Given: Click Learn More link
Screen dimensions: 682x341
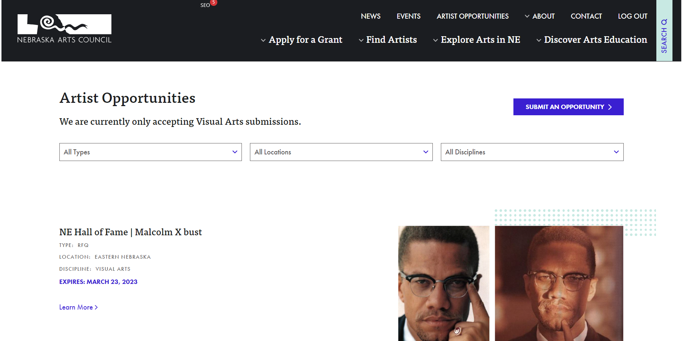Looking at the screenshot, I should [x=78, y=307].
